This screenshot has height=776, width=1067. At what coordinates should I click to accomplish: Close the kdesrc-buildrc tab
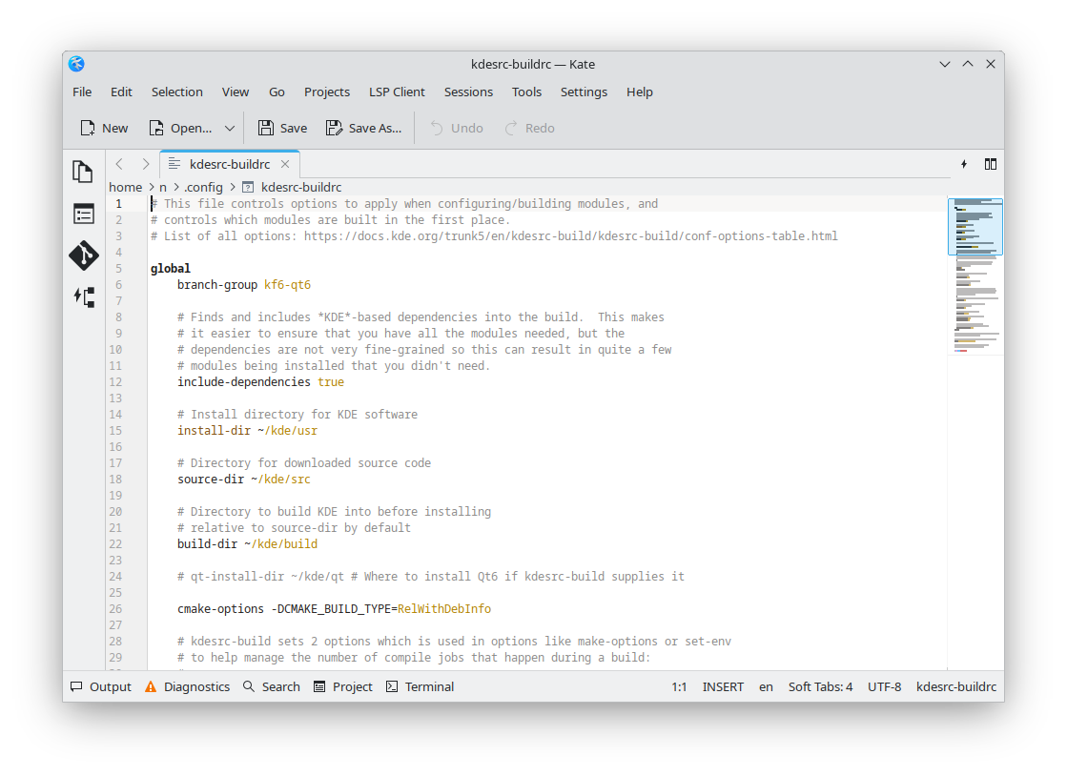(285, 164)
